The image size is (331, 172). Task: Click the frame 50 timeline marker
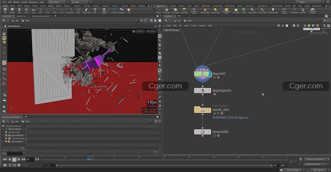coord(91,158)
